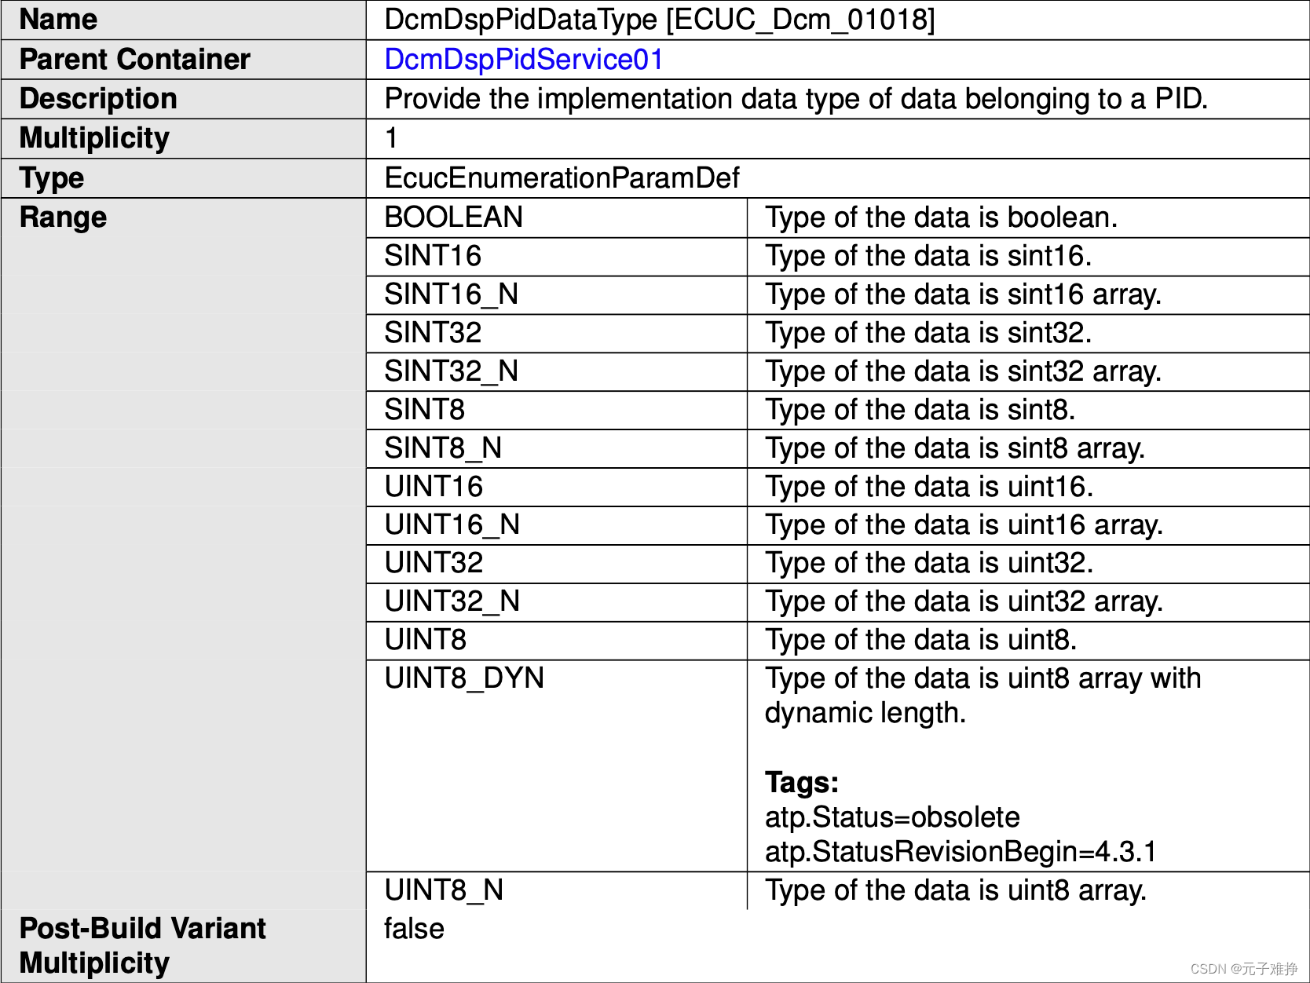Click the SINT8 range value

[424, 410]
